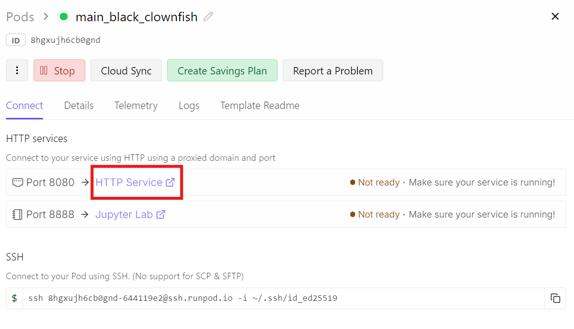Click the ID badge label
574x329 pixels.
tap(16, 40)
